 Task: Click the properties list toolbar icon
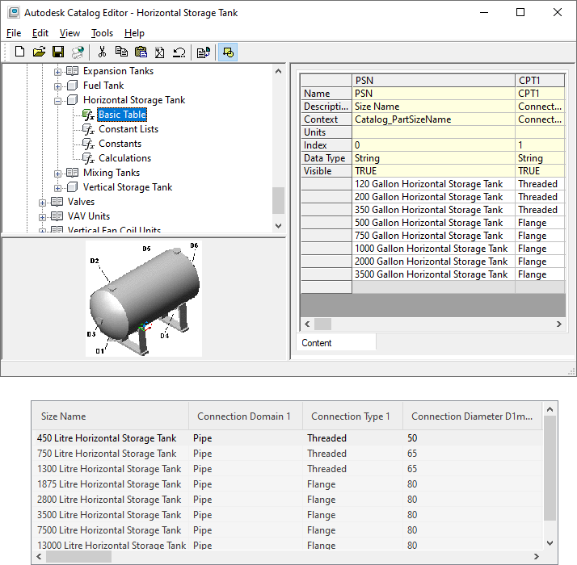click(x=203, y=52)
